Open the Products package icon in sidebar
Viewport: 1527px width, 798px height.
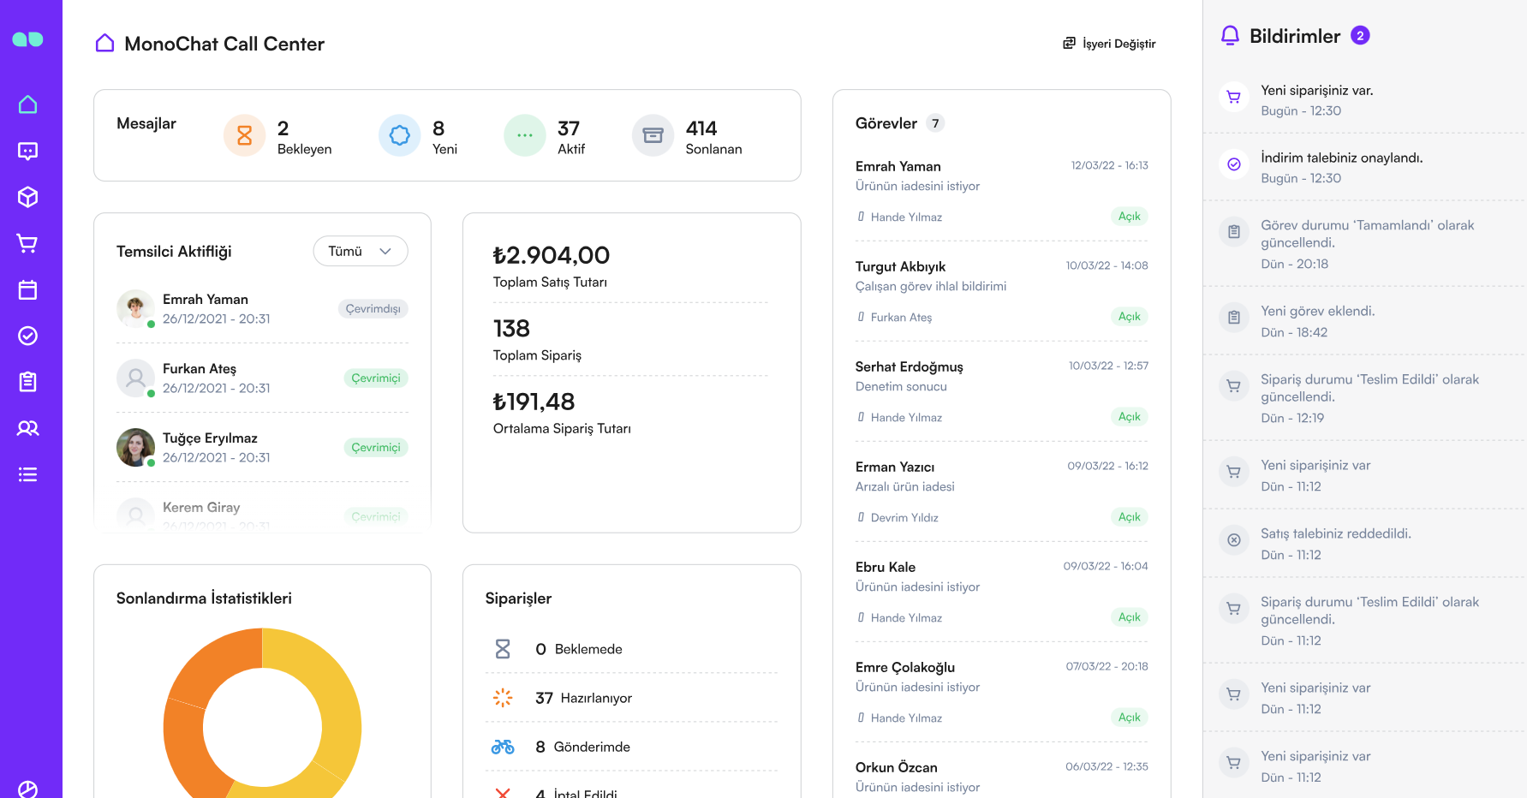coord(28,197)
